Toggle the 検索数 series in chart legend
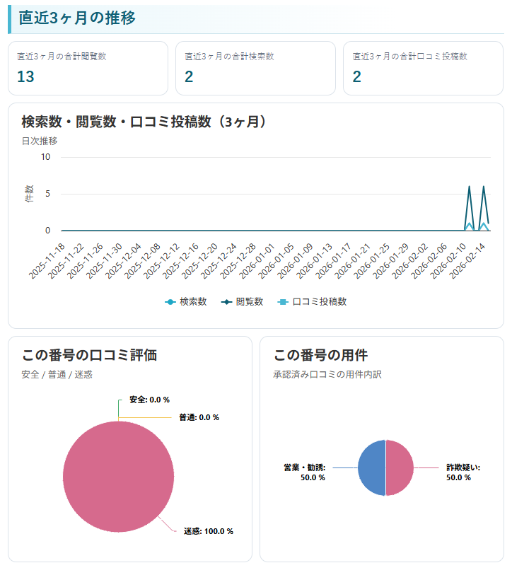Image resolution: width=512 pixels, height=575 pixels. click(x=185, y=301)
